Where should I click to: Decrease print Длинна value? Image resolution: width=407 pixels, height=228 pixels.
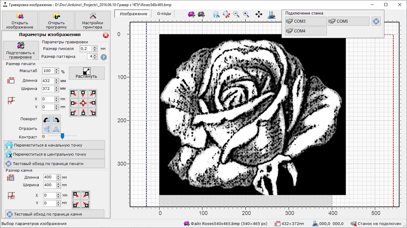pos(57,82)
